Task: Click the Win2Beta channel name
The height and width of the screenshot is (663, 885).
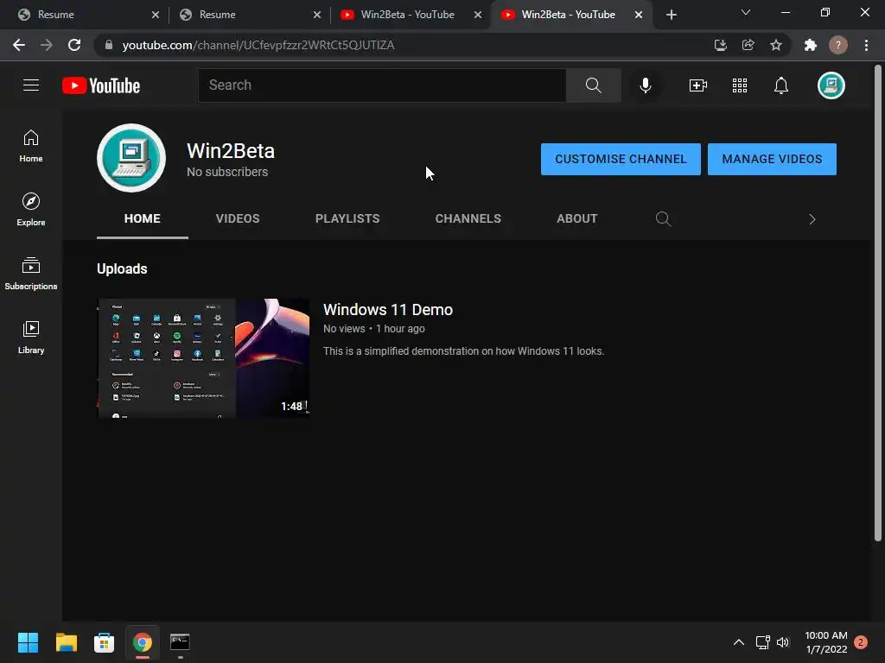Action: (230, 151)
